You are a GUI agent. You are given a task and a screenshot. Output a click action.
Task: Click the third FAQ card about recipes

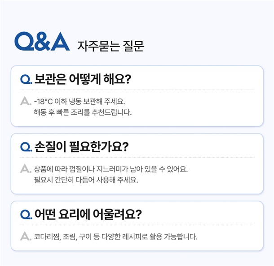137,226
